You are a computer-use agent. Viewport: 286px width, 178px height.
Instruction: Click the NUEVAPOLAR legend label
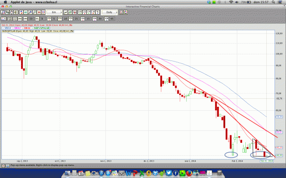[x=40, y=28]
